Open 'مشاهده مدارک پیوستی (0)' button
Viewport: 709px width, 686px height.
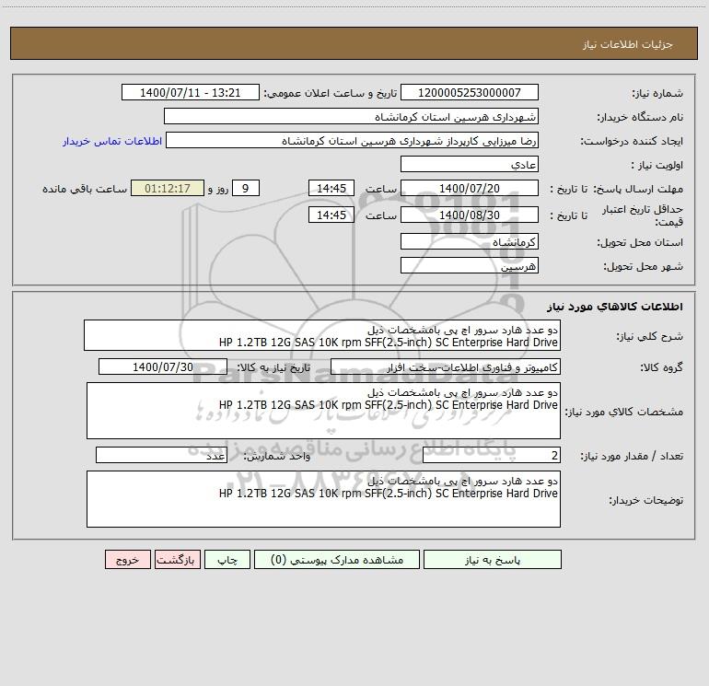point(337,560)
